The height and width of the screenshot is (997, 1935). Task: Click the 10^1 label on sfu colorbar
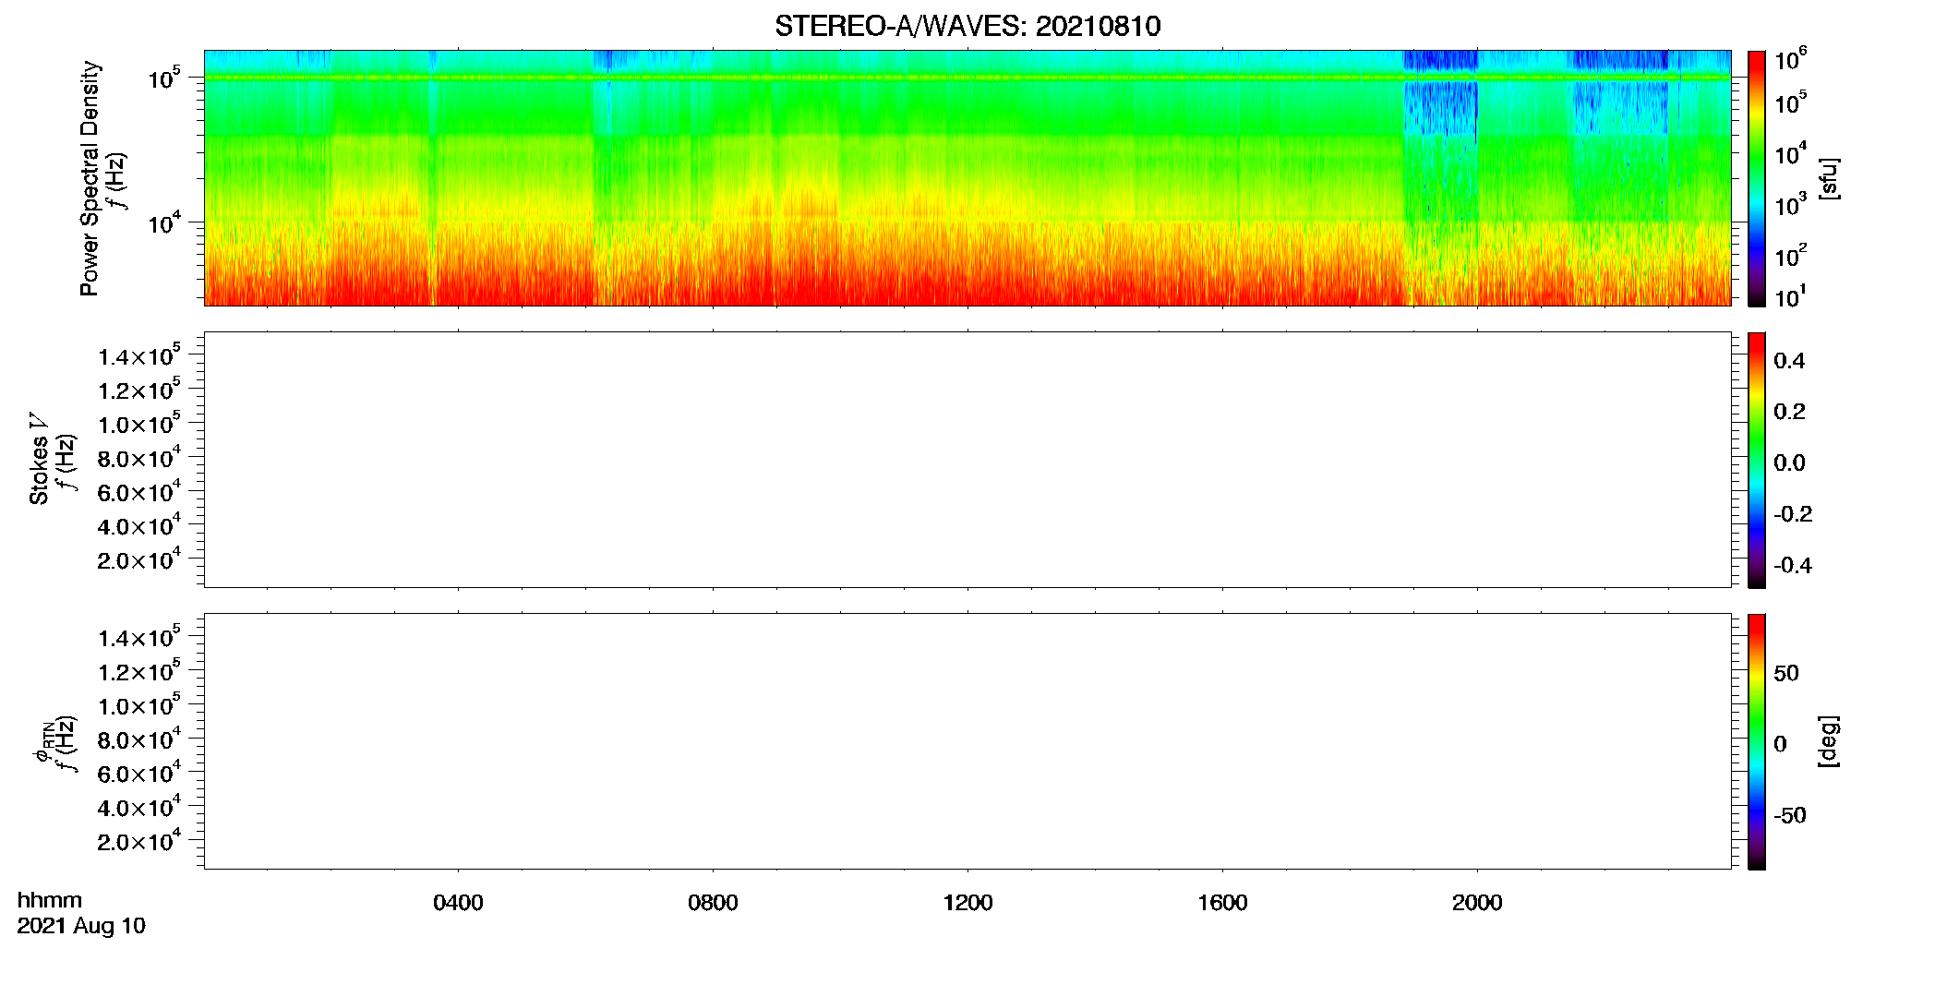[x=1790, y=296]
